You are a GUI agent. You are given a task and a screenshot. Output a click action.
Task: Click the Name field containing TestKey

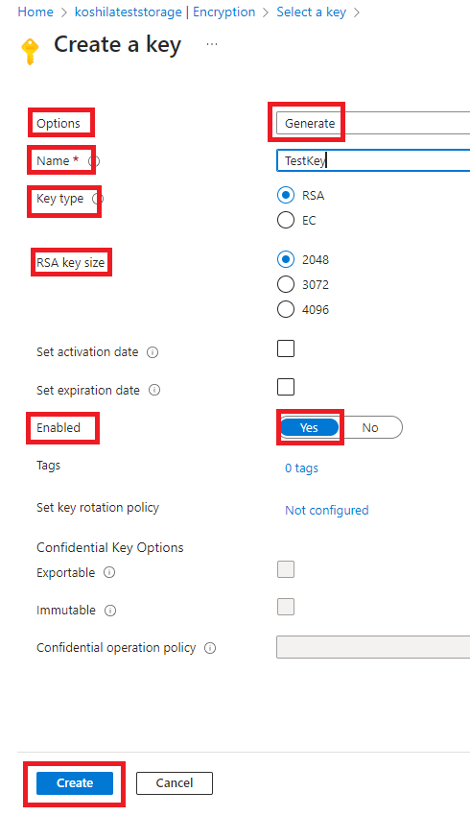coord(373,160)
